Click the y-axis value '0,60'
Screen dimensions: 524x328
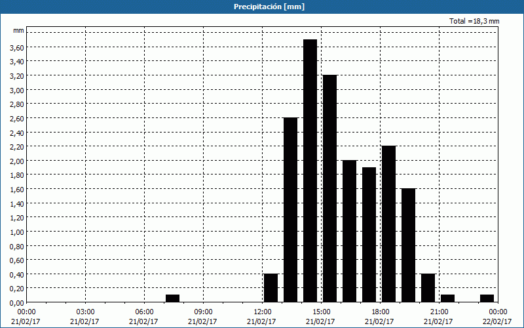point(17,260)
